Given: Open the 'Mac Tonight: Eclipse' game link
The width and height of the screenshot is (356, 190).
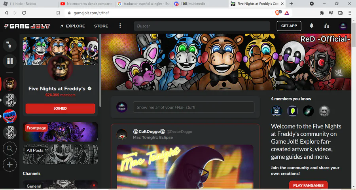Looking at the screenshot, I should tap(153, 137).
